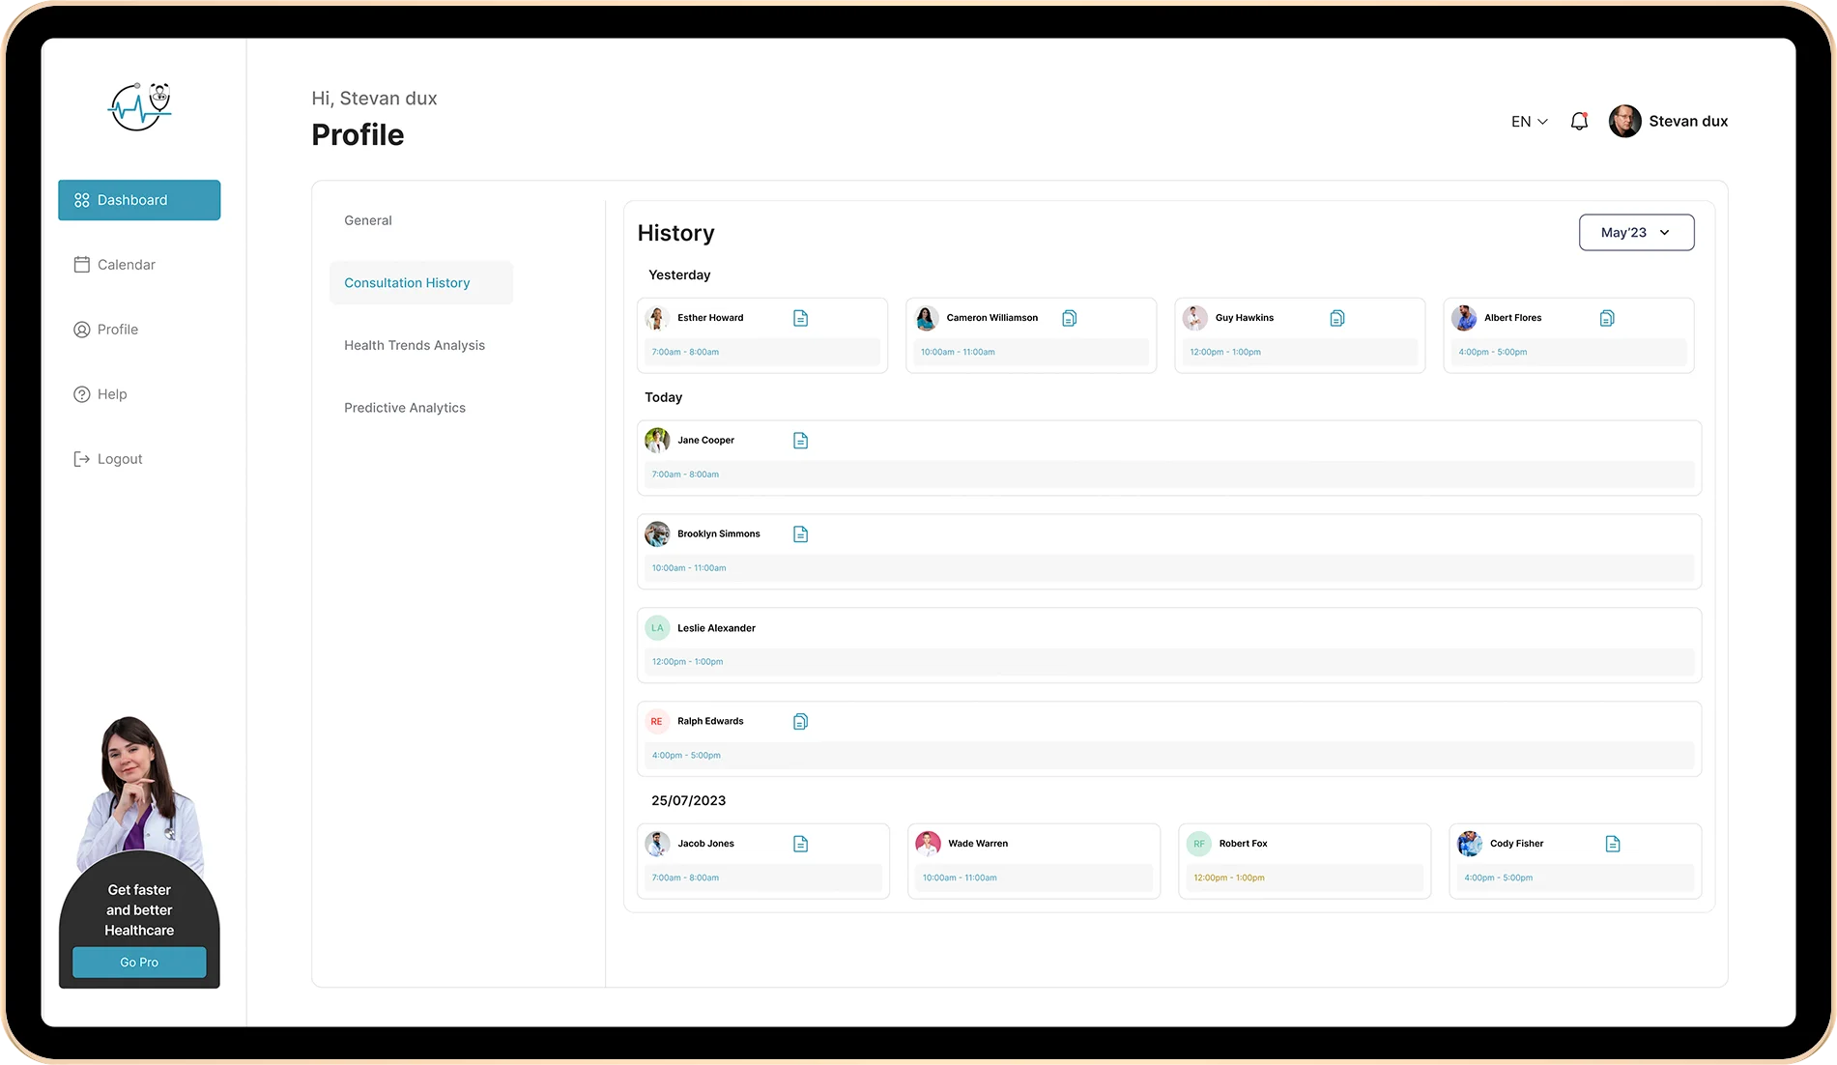Go to Calendar in sidebar
This screenshot has height=1065, width=1837.
coord(126,265)
